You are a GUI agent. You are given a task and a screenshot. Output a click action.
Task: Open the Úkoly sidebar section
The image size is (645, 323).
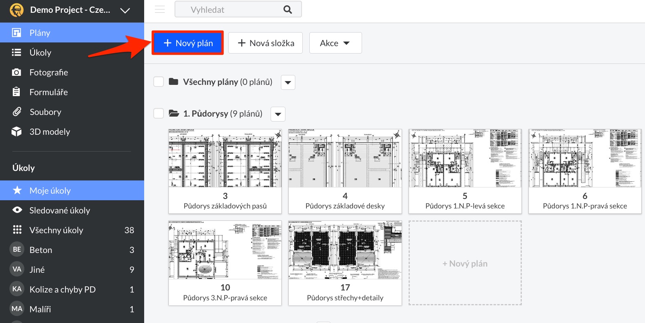pos(72,52)
